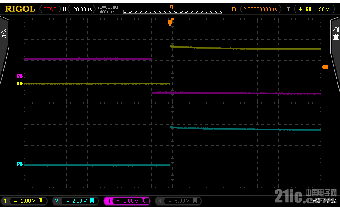This screenshot has width=340, height=207.
Task: Select the highlighted channel 3 label
Action: (x=108, y=201)
